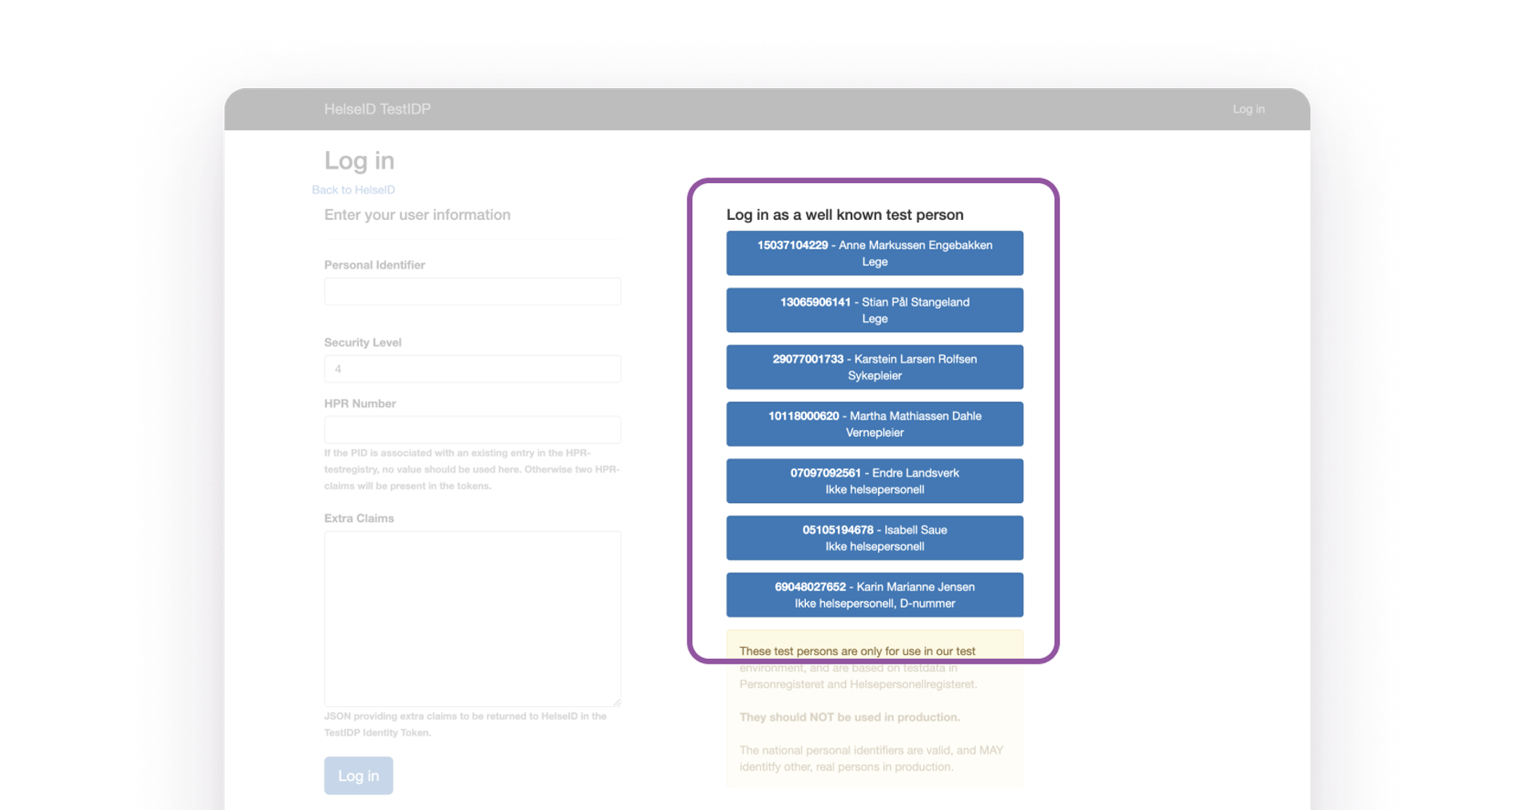Click Log in link in top navbar
The width and height of the screenshot is (1535, 810).
point(1248,109)
